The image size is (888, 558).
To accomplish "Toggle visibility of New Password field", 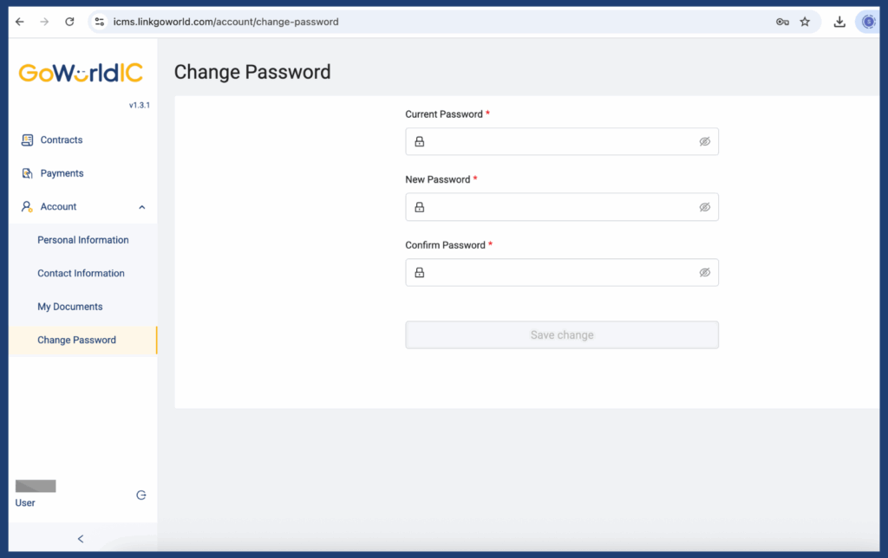I will point(705,207).
